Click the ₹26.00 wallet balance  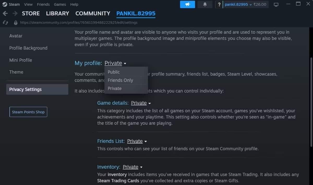(260, 4)
